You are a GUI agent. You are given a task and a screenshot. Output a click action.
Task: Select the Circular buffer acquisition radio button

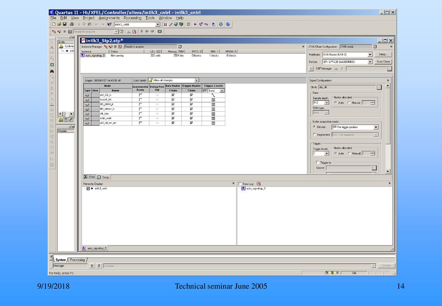(314, 127)
